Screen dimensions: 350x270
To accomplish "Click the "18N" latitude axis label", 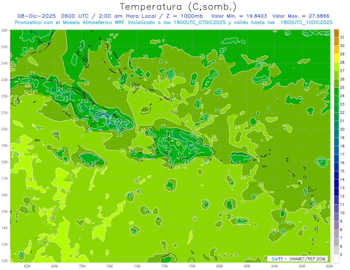I will [5, 162].
